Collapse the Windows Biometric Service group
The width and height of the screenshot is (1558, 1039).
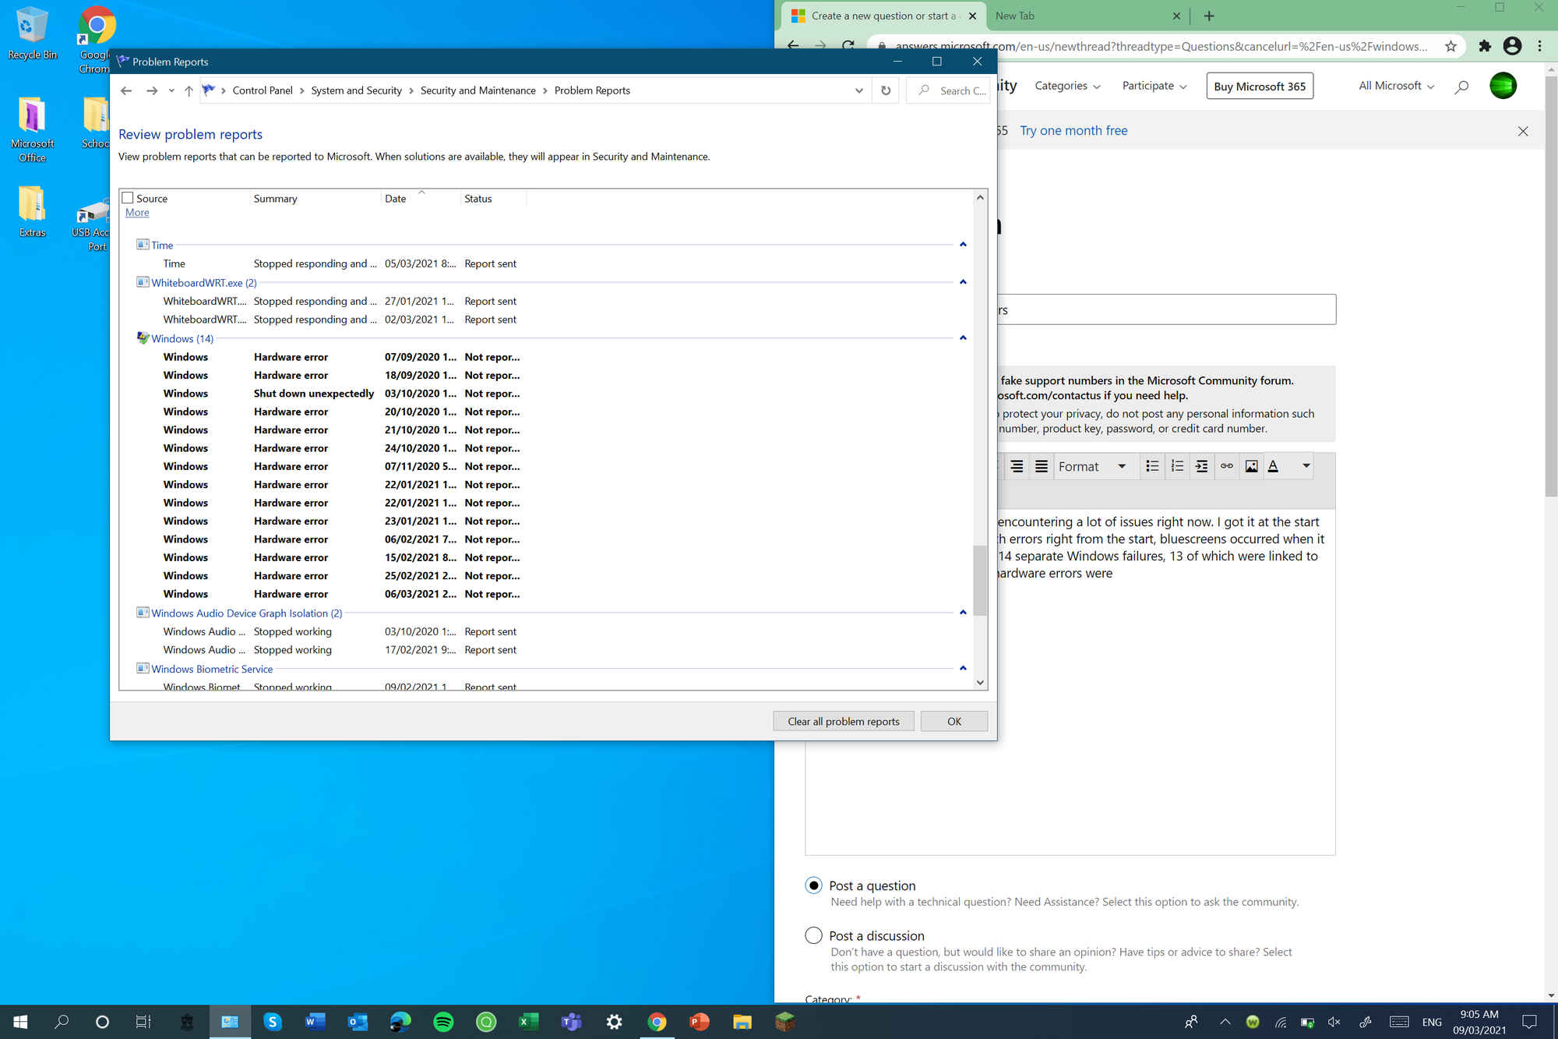click(963, 669)
